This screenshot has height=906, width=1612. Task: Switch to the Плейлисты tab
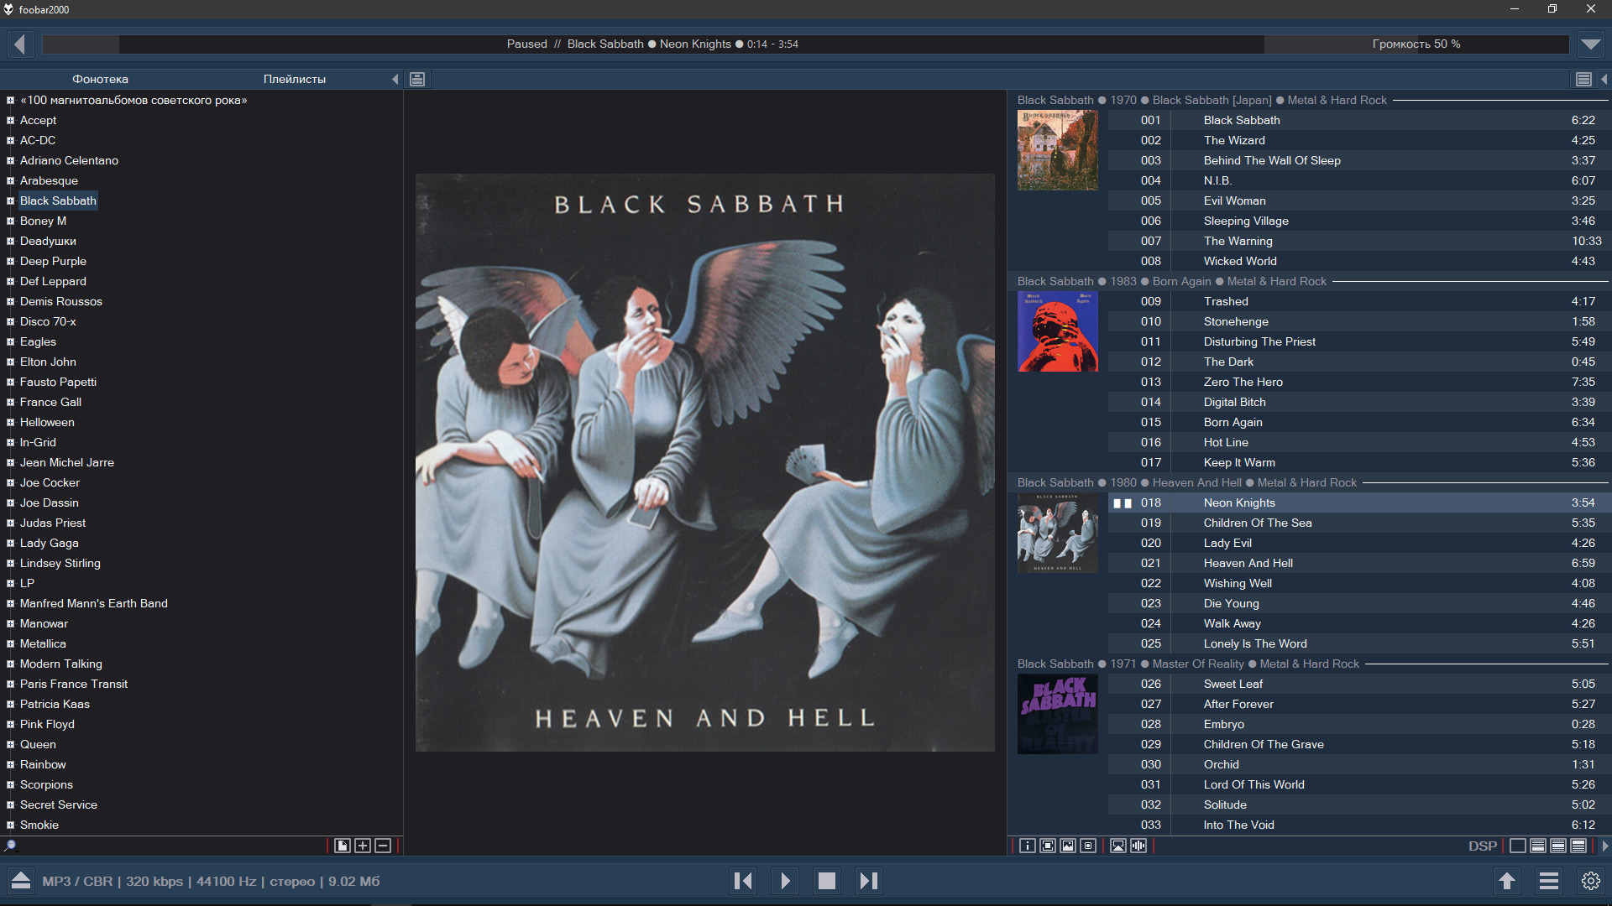pos(294,79)
